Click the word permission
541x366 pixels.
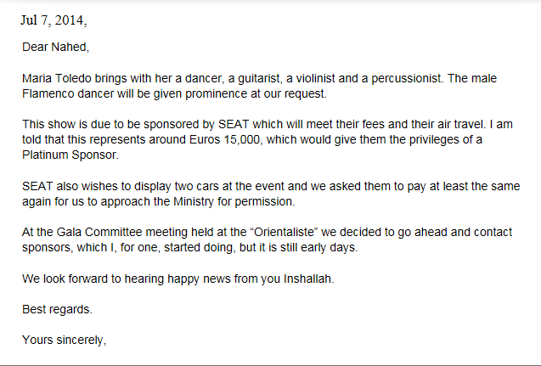click(x=265, y=202)
